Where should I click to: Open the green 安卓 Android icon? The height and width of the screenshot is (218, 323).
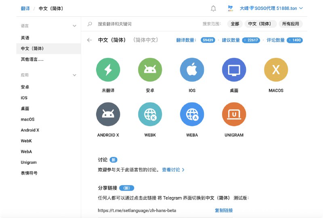pos(150,70)
